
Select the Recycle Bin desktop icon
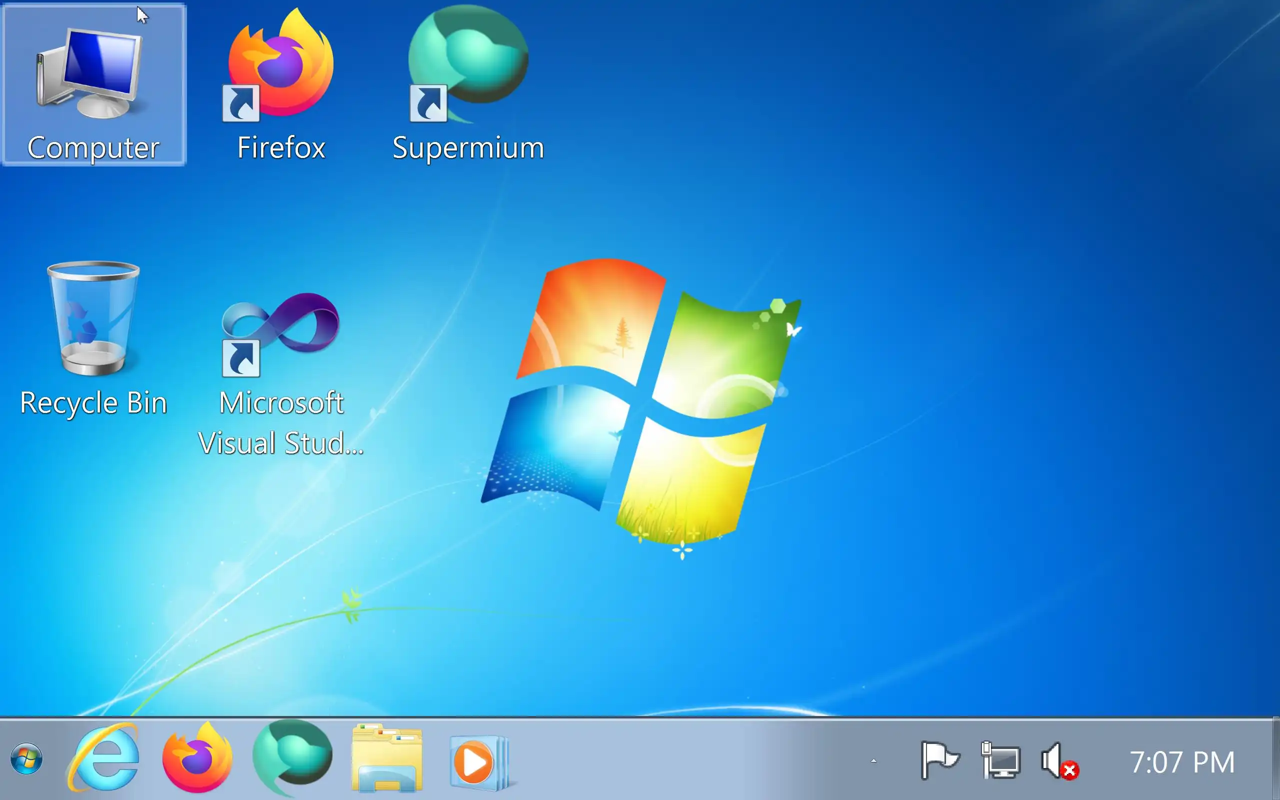pyautogui.click(x=93, y=318)
